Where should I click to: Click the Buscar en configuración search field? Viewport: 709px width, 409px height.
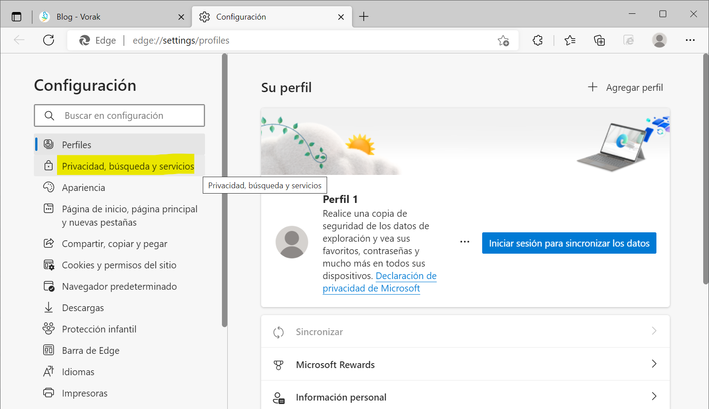pyautogui.click(x=119, y=116)
